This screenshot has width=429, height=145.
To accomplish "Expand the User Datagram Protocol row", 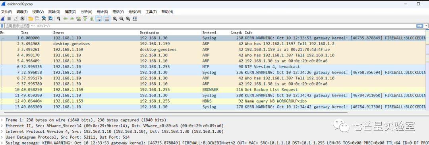I will point(2,137).
